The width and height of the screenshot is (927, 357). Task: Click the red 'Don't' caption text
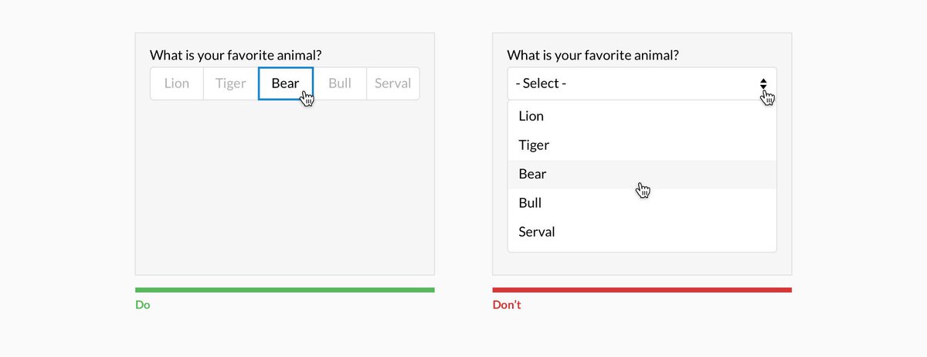pyautogui.click(x=507, y=305)
